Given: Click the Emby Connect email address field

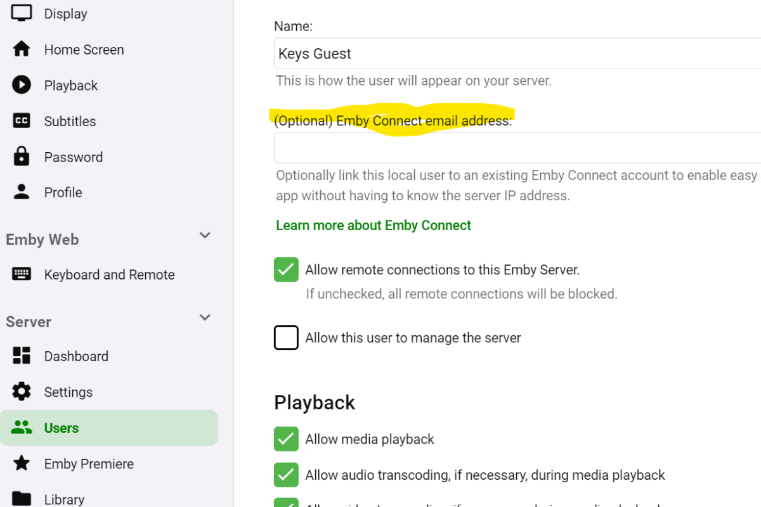Looking at the screenshot, I should [517, 148].
